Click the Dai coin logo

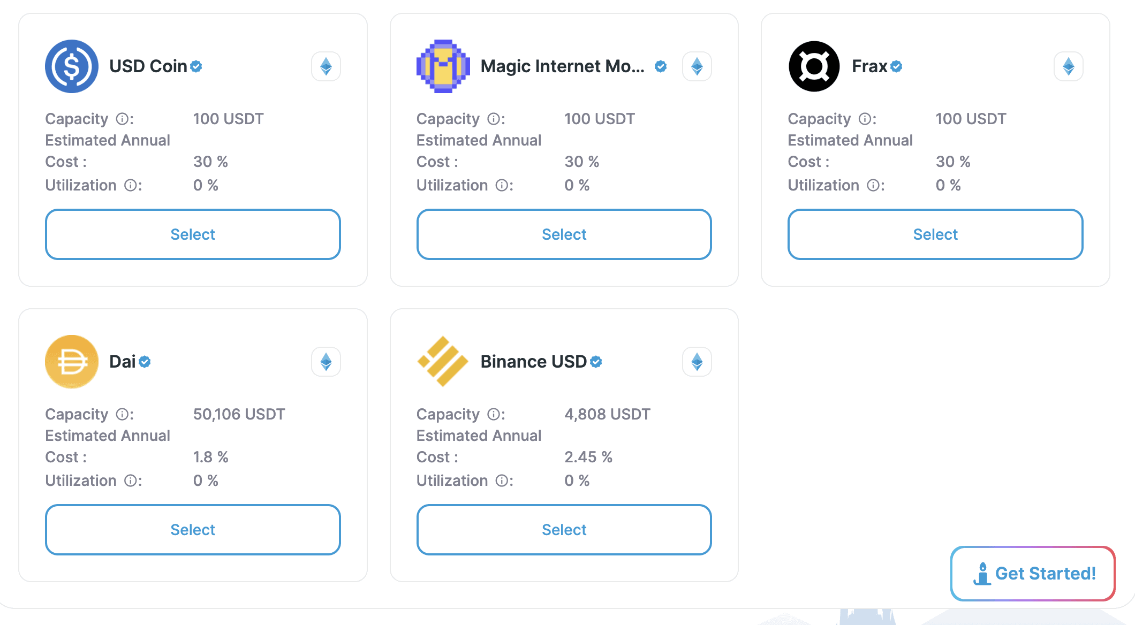pos(71,362)
